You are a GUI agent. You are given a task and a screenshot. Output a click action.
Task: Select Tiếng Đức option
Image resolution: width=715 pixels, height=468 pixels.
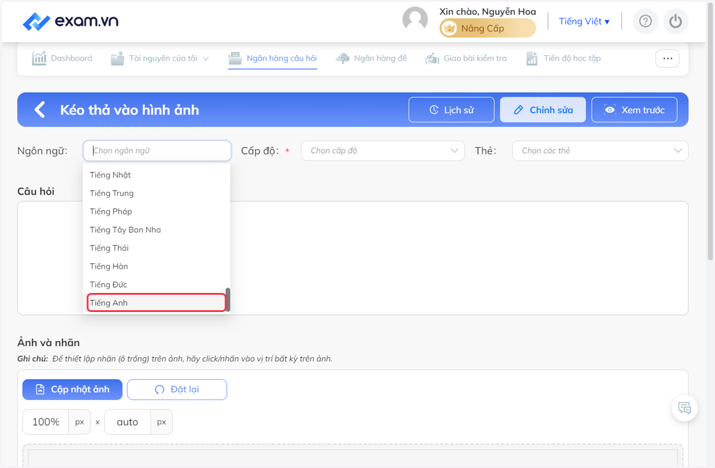(x=156, y=285)
